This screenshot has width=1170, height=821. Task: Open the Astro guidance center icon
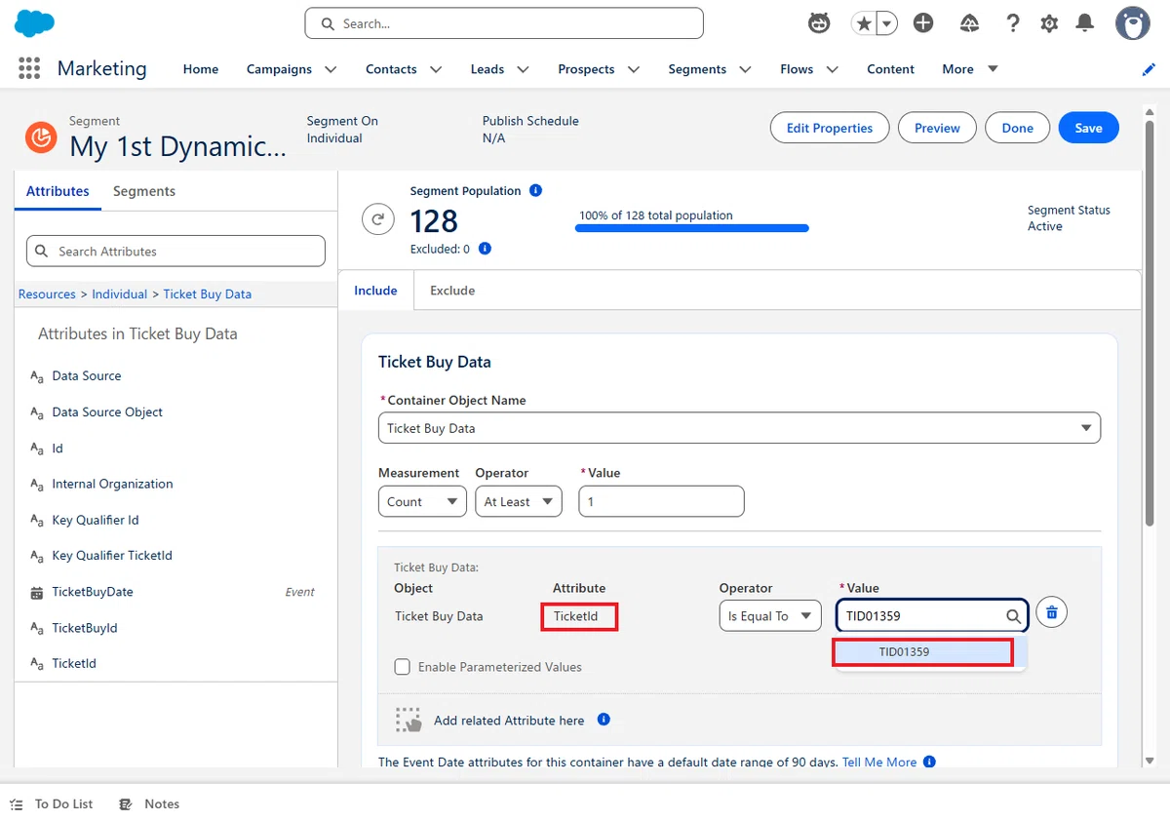(x=819, y=23)
